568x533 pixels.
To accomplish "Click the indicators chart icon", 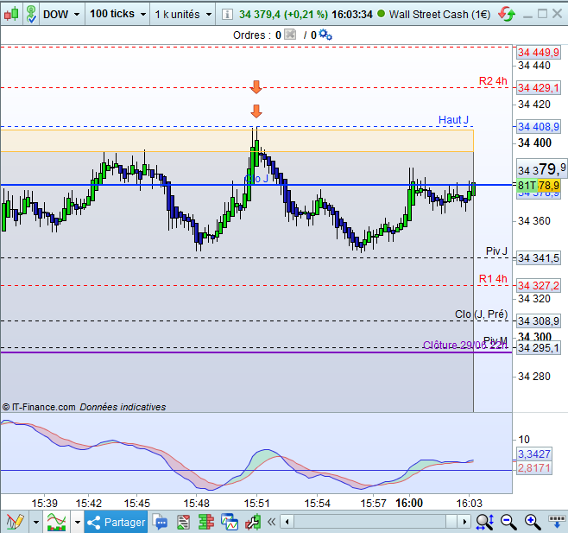I will pos(56,522).
